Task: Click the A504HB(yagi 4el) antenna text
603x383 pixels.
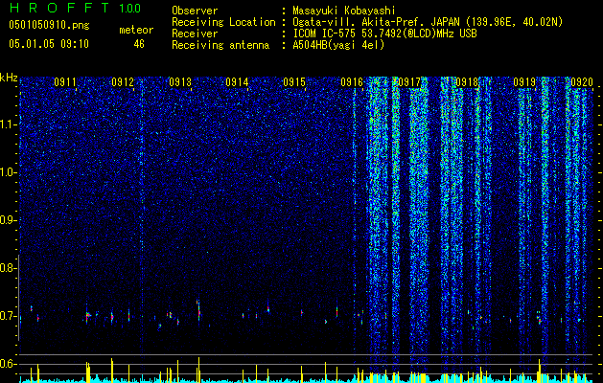Action: click(x=338, y=45)
